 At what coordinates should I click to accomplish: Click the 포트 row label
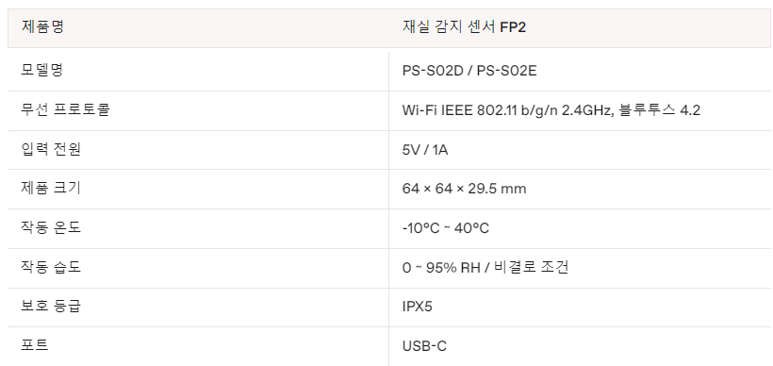(x=35, y=345)
